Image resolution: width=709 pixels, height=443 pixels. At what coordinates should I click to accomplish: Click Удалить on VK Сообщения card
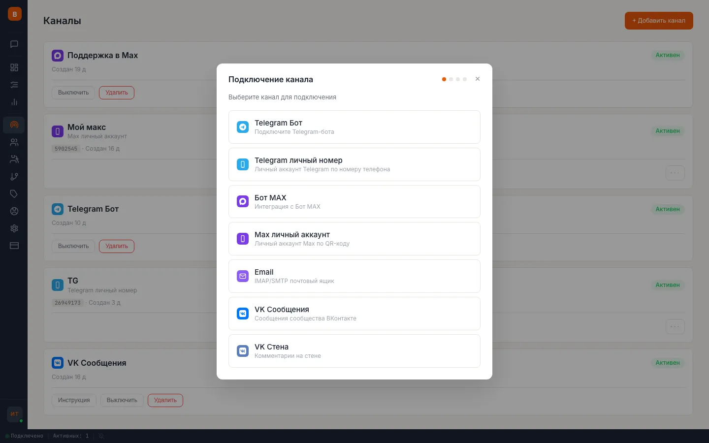[165, 400]
